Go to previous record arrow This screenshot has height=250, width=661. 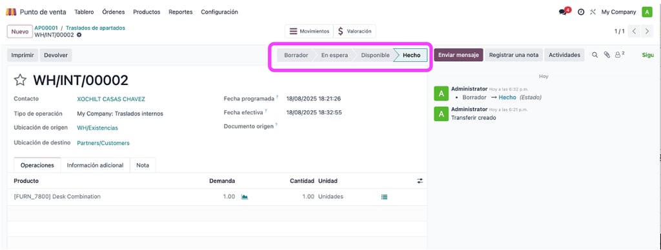[634, 31]
